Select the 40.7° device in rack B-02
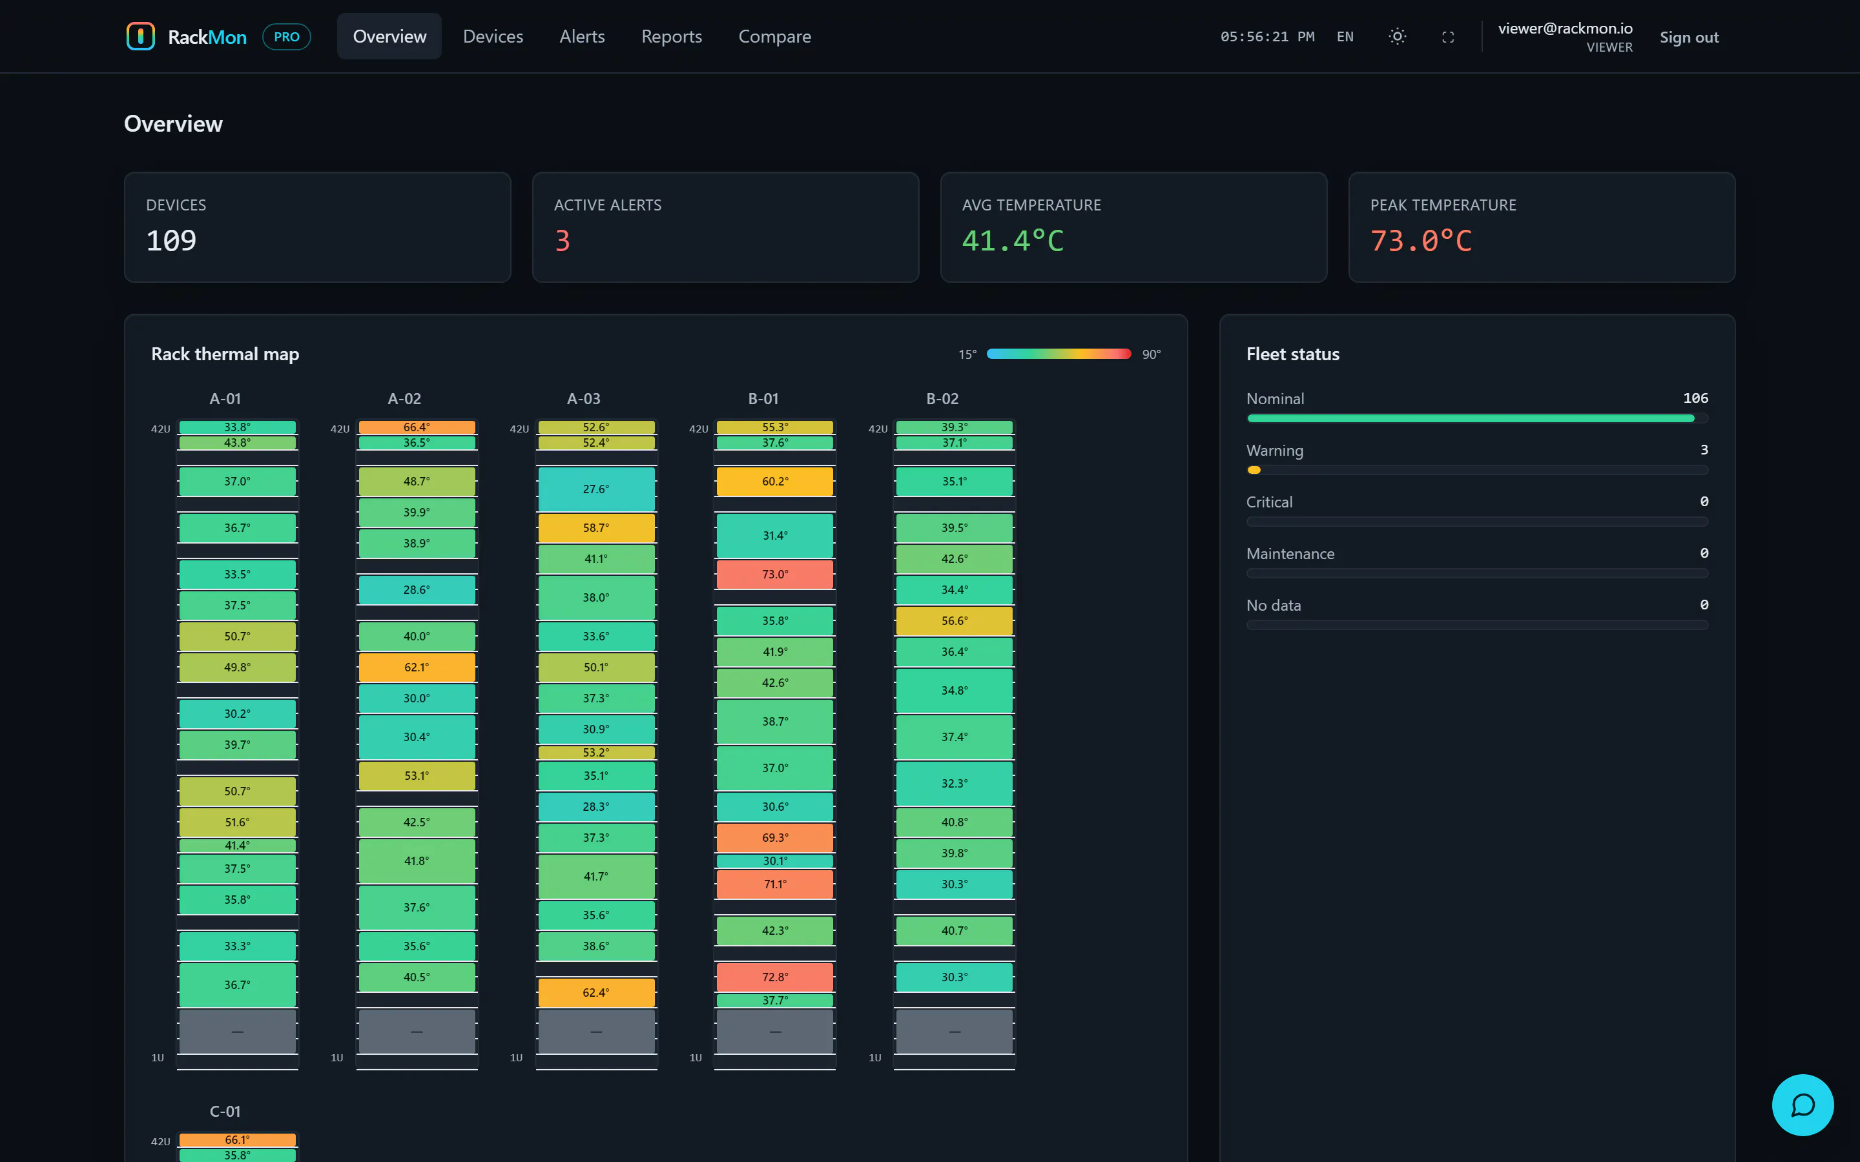Image resolution: width=1860 pixels, height=1162 pixels. pyautogui.click(x=954, y=931)
